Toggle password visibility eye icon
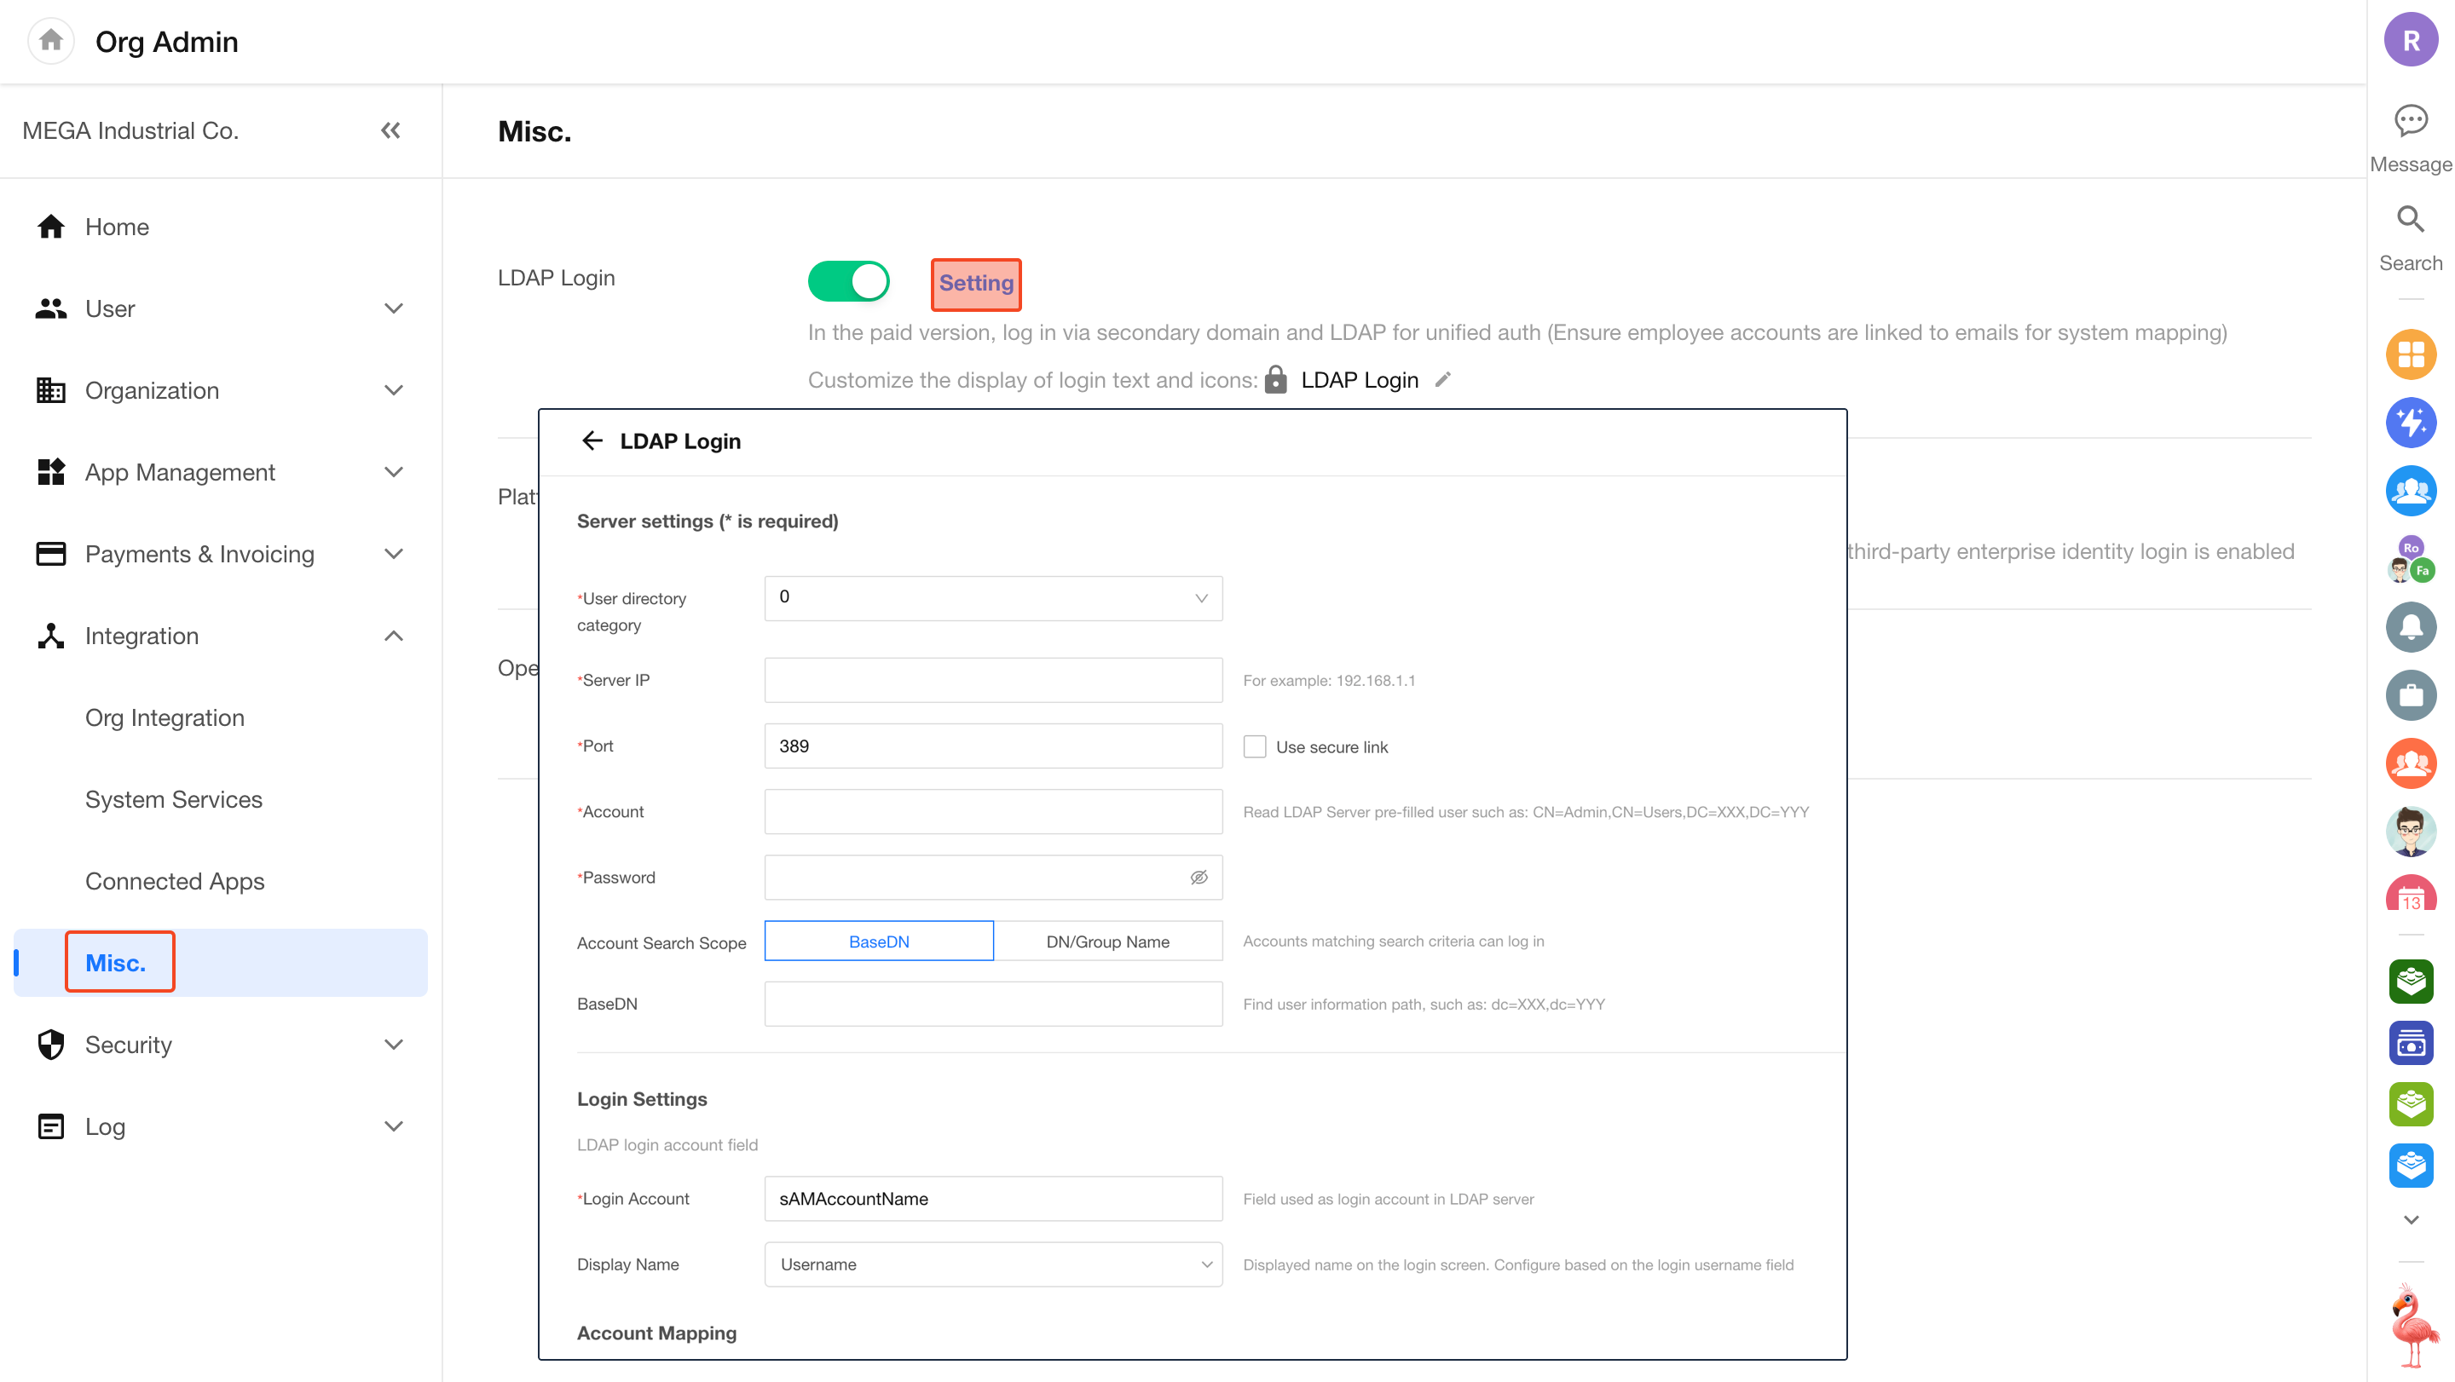 (1199, 878)
